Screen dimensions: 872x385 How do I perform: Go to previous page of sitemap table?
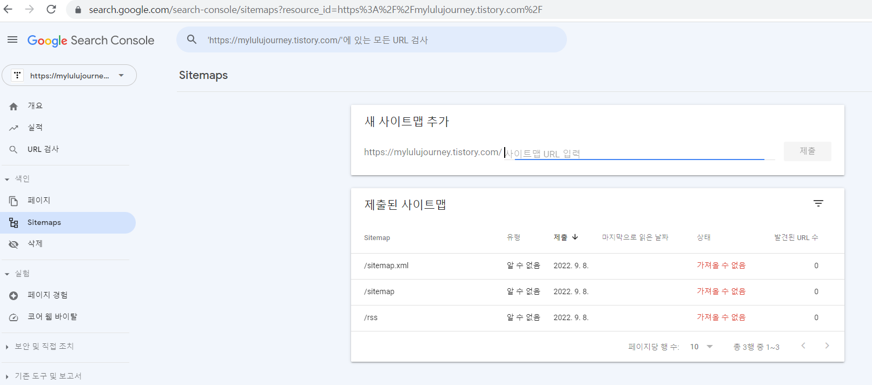pyautogui.click(x=803, y=346)
